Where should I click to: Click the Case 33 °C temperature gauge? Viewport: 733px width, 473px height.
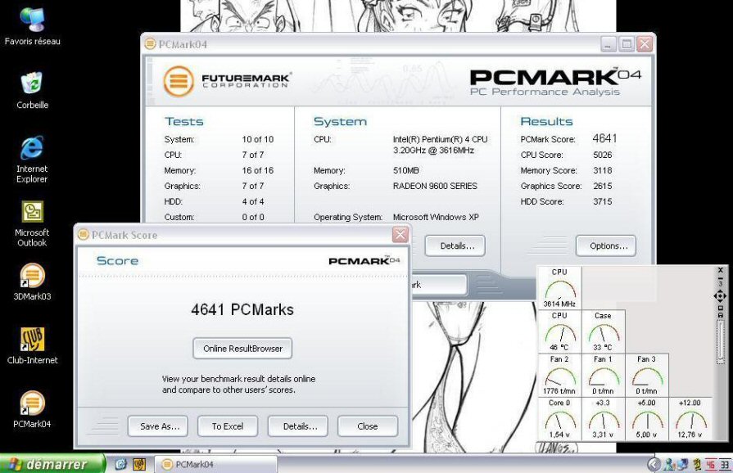pos(603,331)
